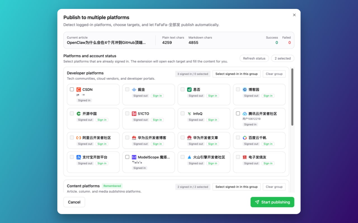
Task: Click Sign in for 阿里云开发者社区
Action: pos(102,144)
